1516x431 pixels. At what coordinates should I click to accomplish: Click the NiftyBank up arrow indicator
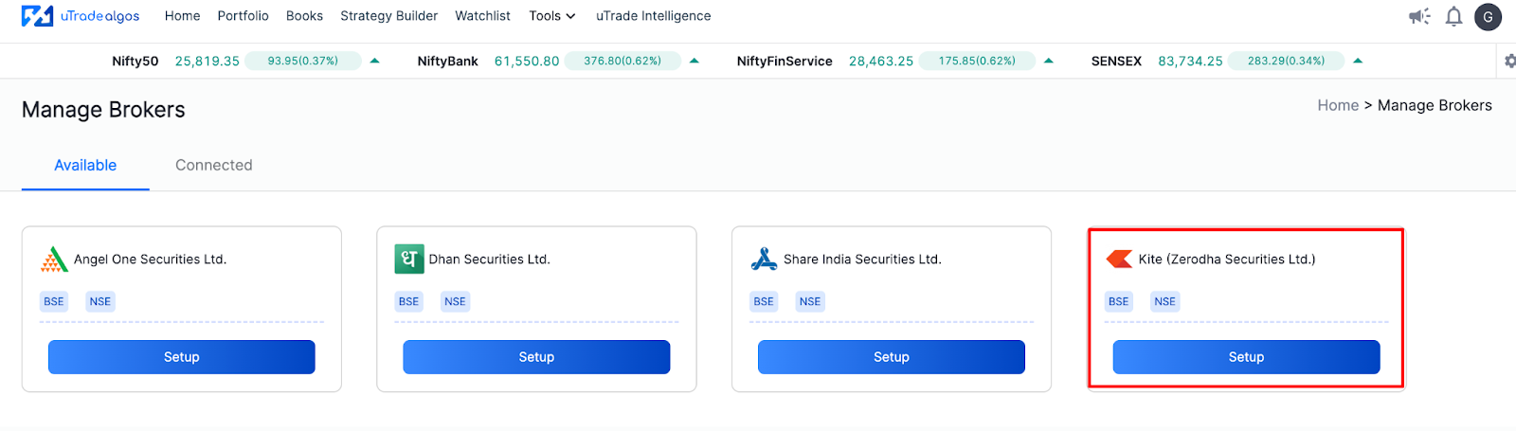[694, 61]
